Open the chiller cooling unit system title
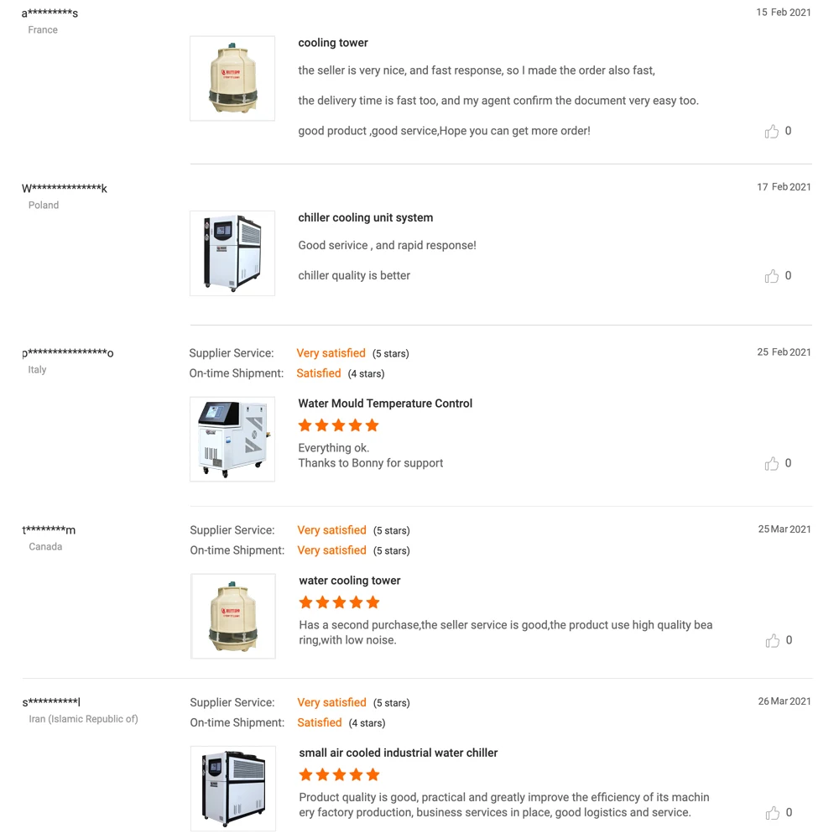This screenshot has width=839, height=839. tap(365, 217)
